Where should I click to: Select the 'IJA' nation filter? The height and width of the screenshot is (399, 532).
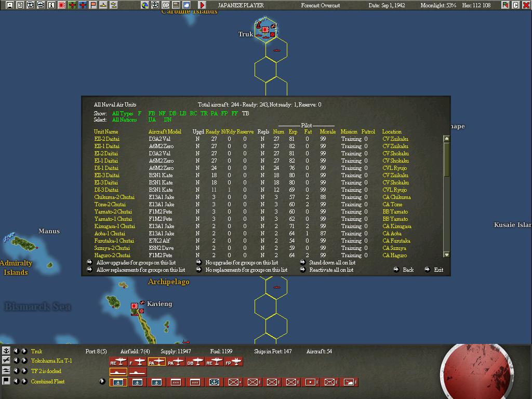[152, 120]
